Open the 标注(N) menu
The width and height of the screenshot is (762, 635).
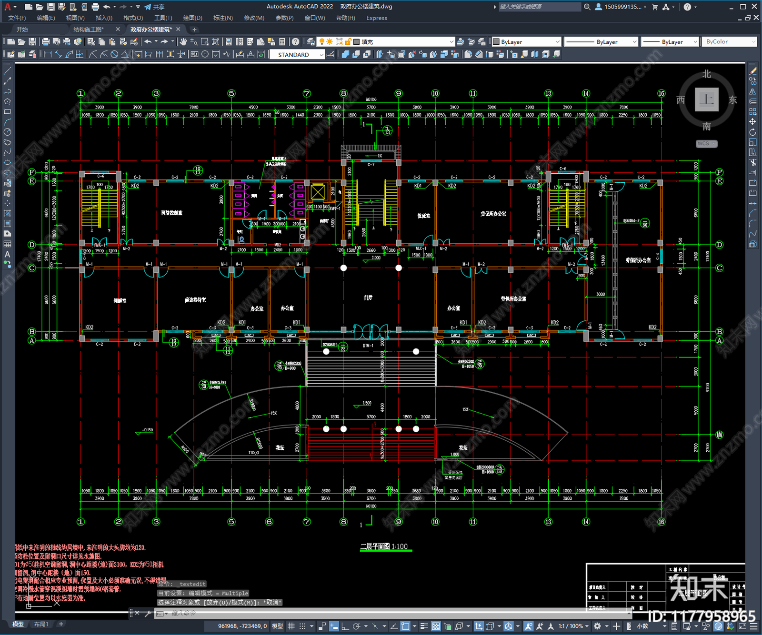(223, 18)
